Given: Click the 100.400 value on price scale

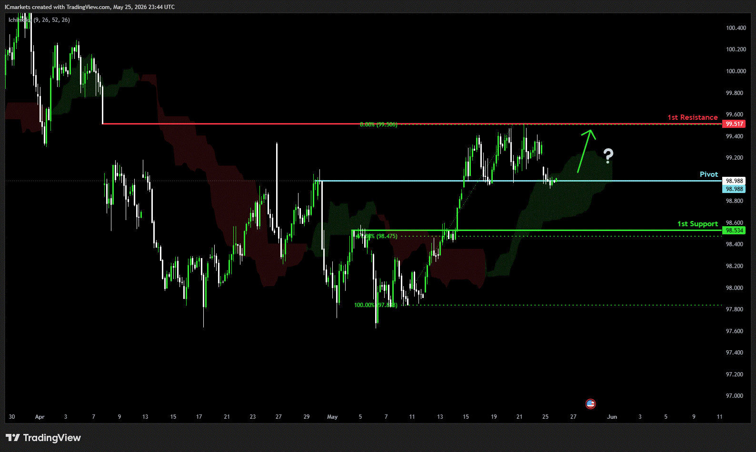Looking at the screenshot, I should (736, 28).
